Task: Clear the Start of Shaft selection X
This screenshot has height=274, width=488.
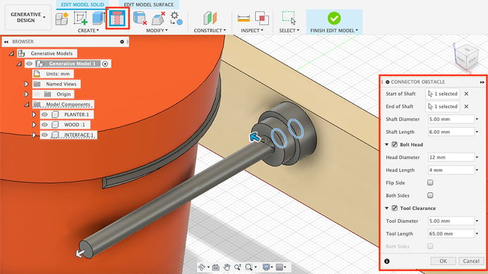Action: [466, 94]
